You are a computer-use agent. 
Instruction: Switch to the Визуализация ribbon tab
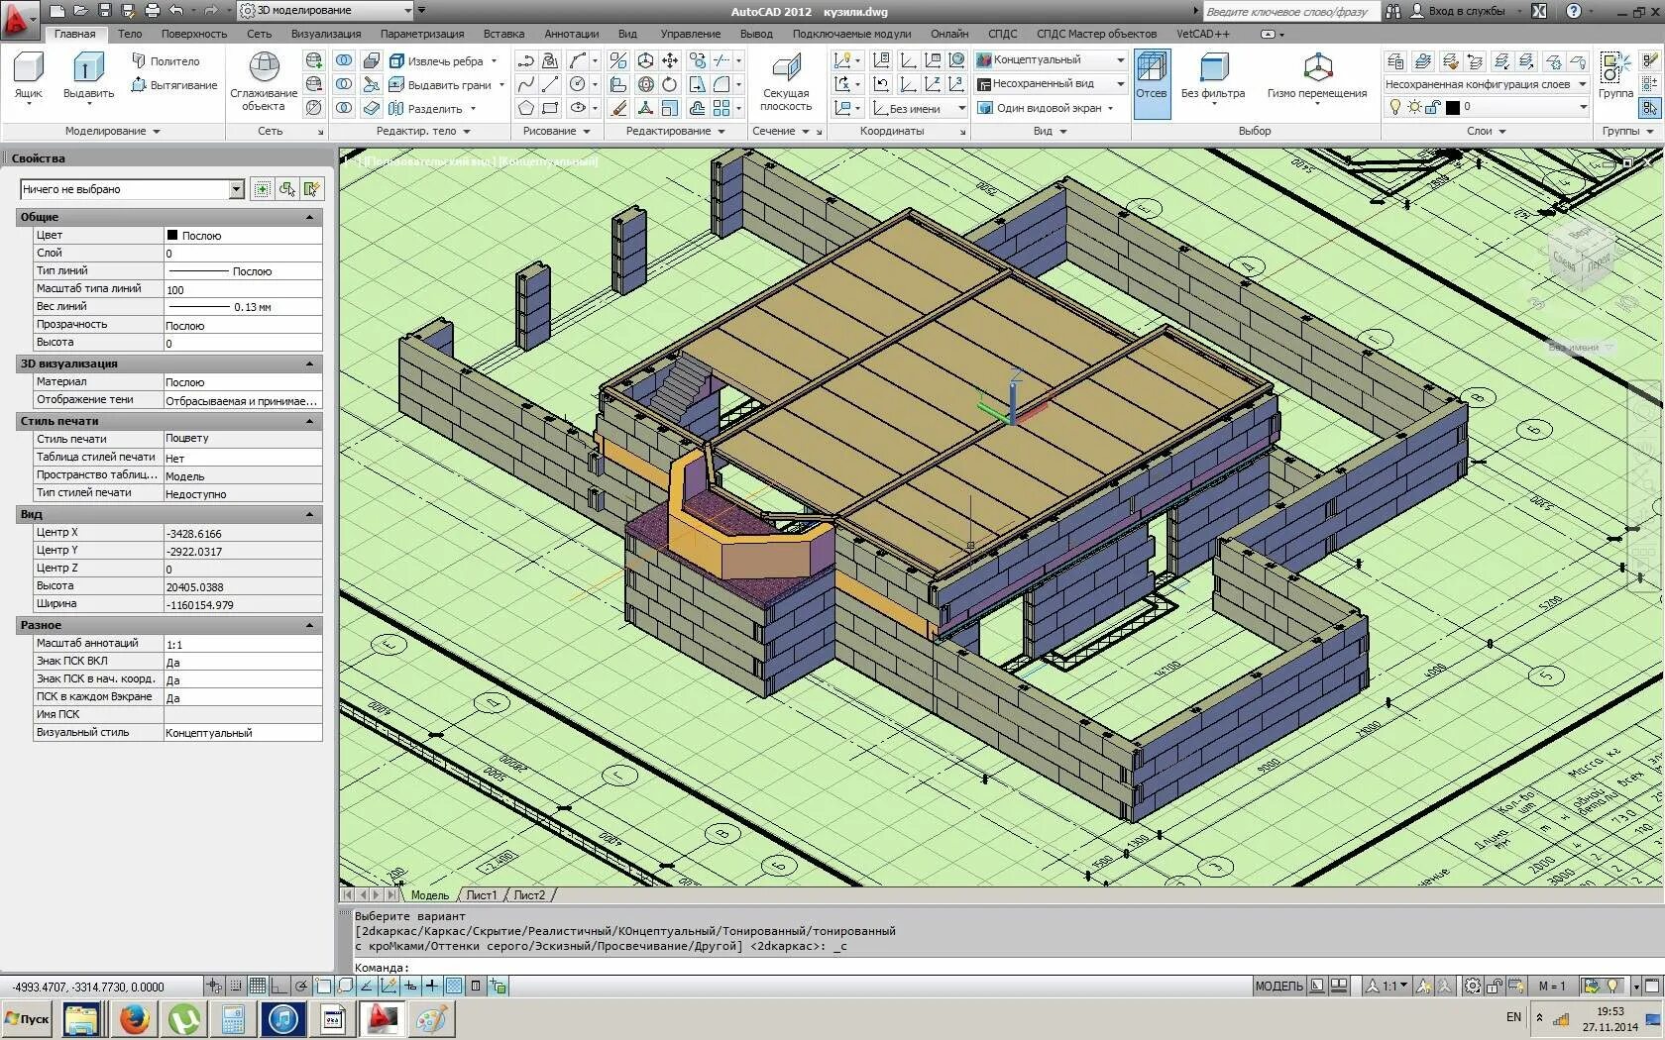click(x=326, y=34)
